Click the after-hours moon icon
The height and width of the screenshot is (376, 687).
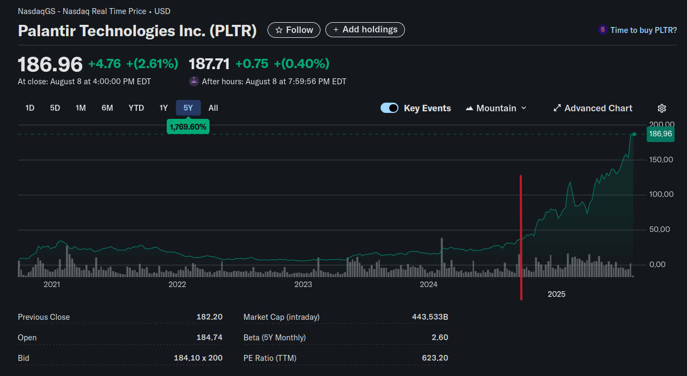click(x=194, y=82)
